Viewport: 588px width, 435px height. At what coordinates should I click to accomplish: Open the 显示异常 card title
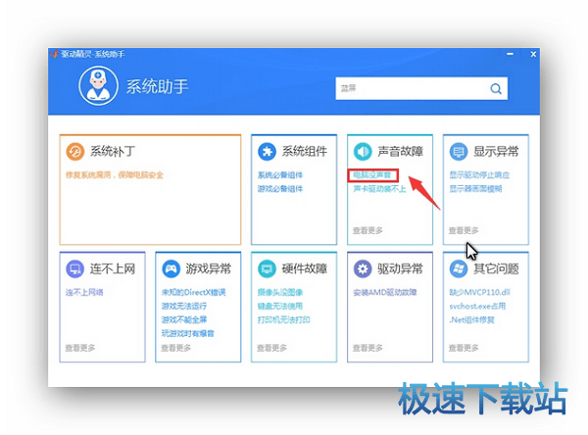496,152
